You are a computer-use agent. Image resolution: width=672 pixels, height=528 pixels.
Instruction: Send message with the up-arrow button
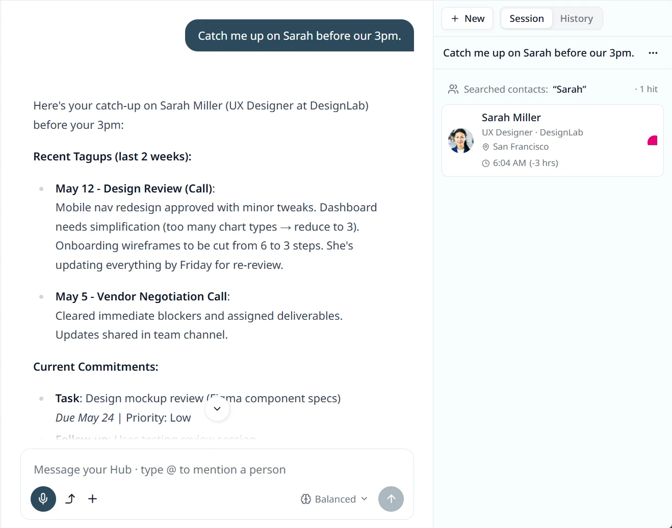[x=391, y=499]
